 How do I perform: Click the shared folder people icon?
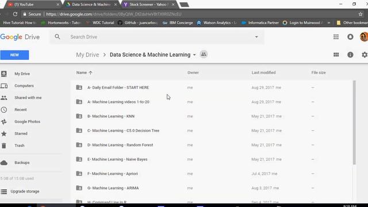tap(204, 54)
